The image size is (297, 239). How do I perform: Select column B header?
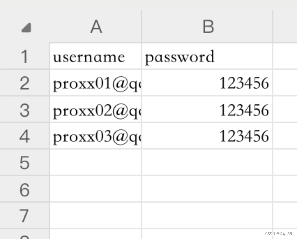pos(208,27)
